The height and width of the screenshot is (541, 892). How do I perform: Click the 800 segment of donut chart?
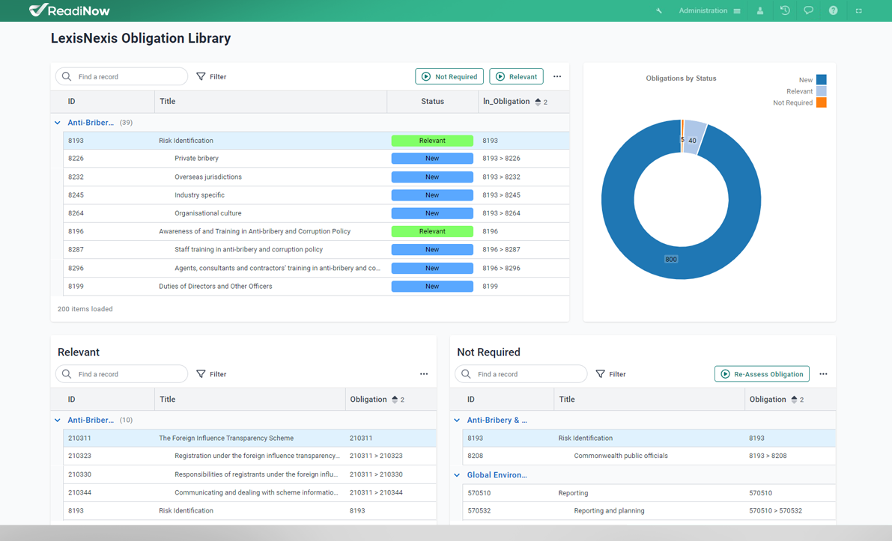tap(671, 259)
